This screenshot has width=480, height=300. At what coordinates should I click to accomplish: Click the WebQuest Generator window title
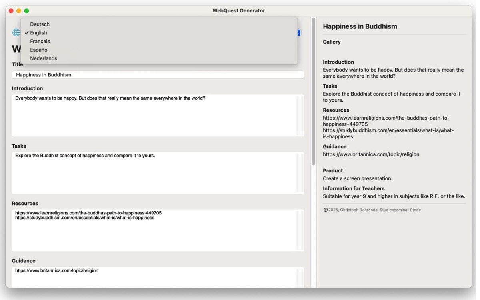[x=239, y=11]
